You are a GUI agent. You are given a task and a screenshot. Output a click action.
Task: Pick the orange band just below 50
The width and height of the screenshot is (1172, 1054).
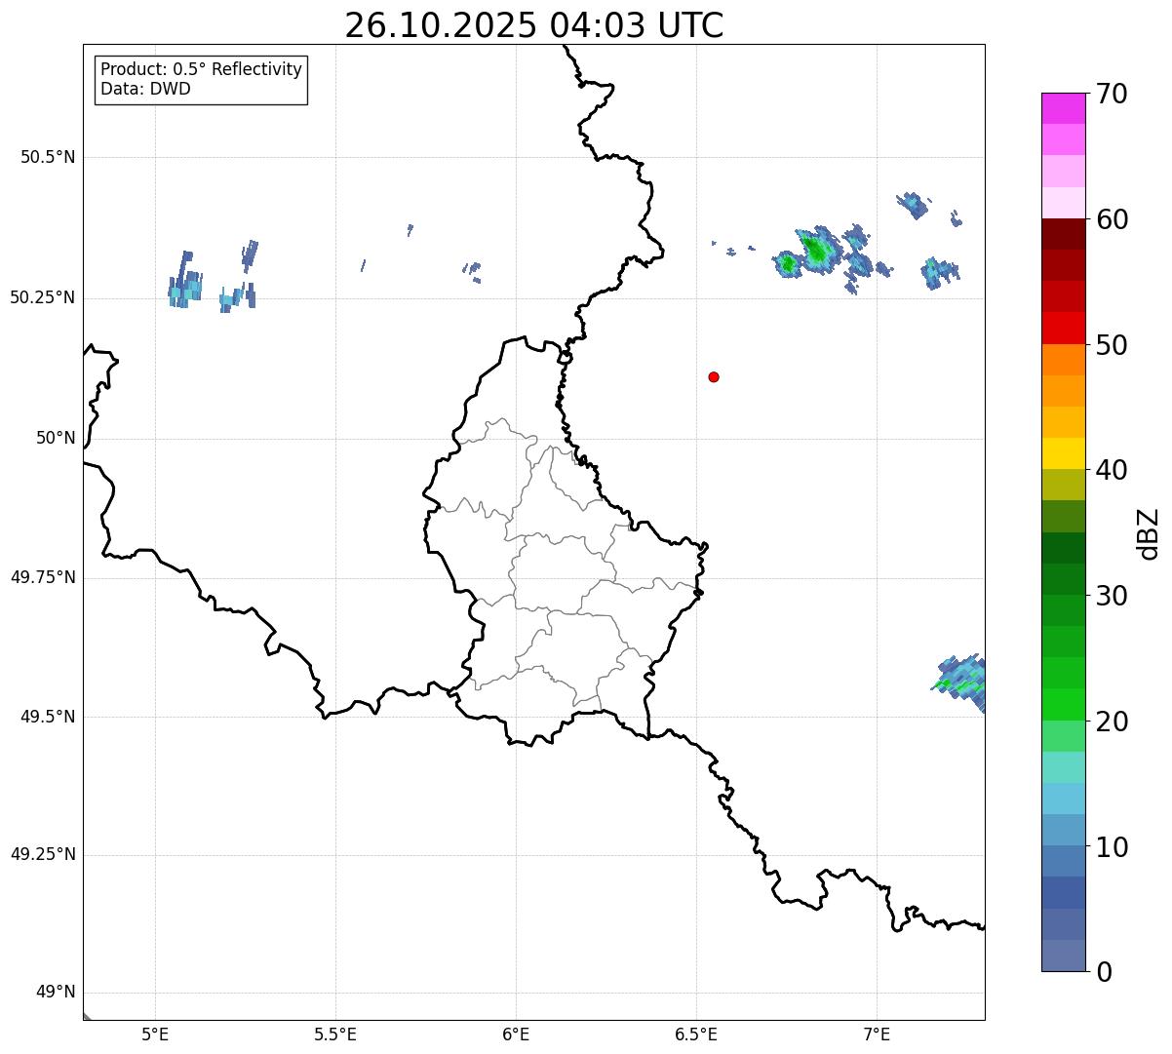click(x=1063, y=360)
